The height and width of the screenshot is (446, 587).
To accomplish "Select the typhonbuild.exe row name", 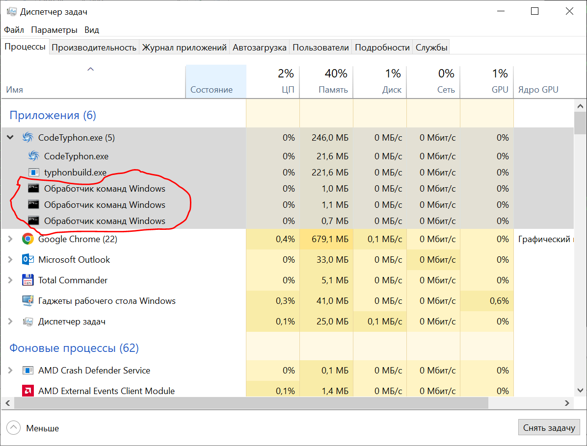I will tap(75, 173).
